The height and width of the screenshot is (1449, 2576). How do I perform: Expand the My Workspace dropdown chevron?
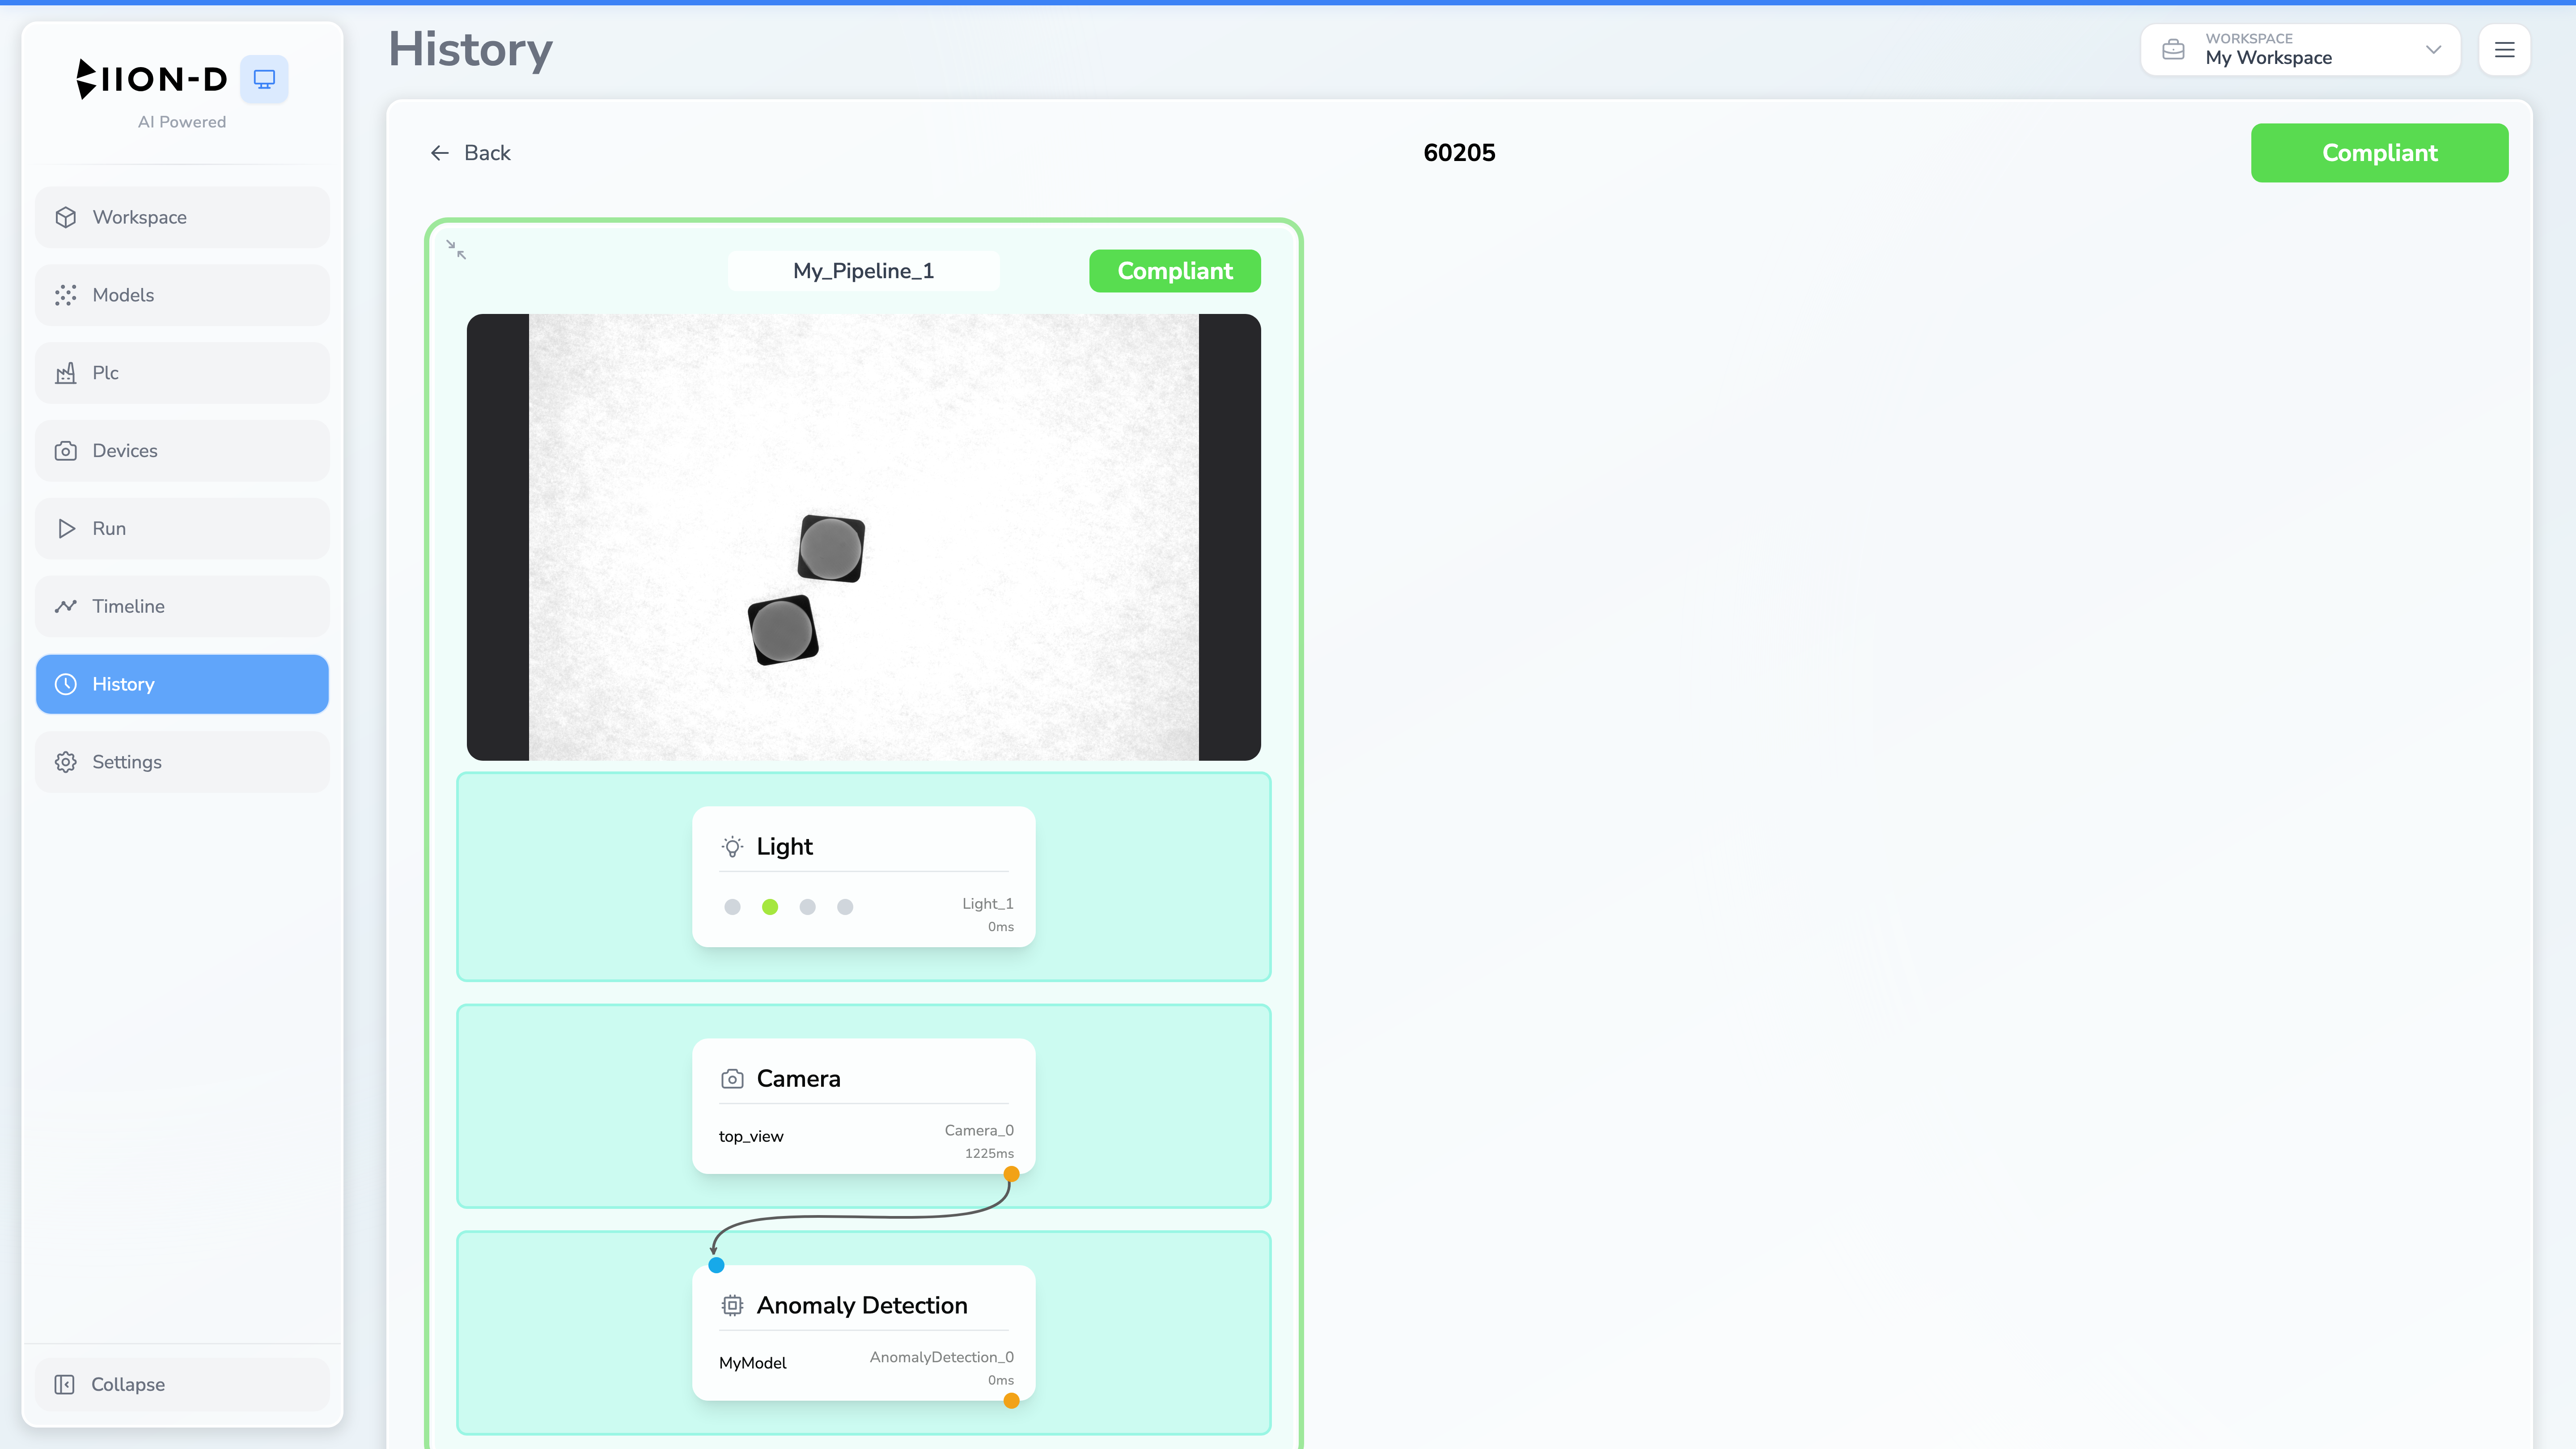click(x=2434, y=49)
